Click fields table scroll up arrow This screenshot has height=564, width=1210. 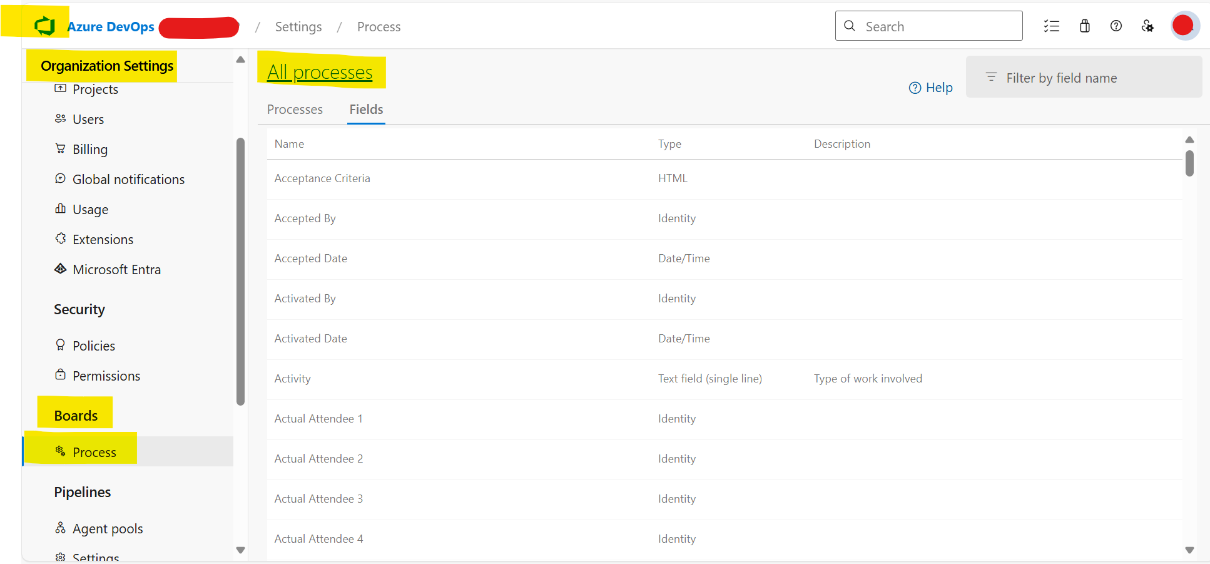[x=1189, y=140]
